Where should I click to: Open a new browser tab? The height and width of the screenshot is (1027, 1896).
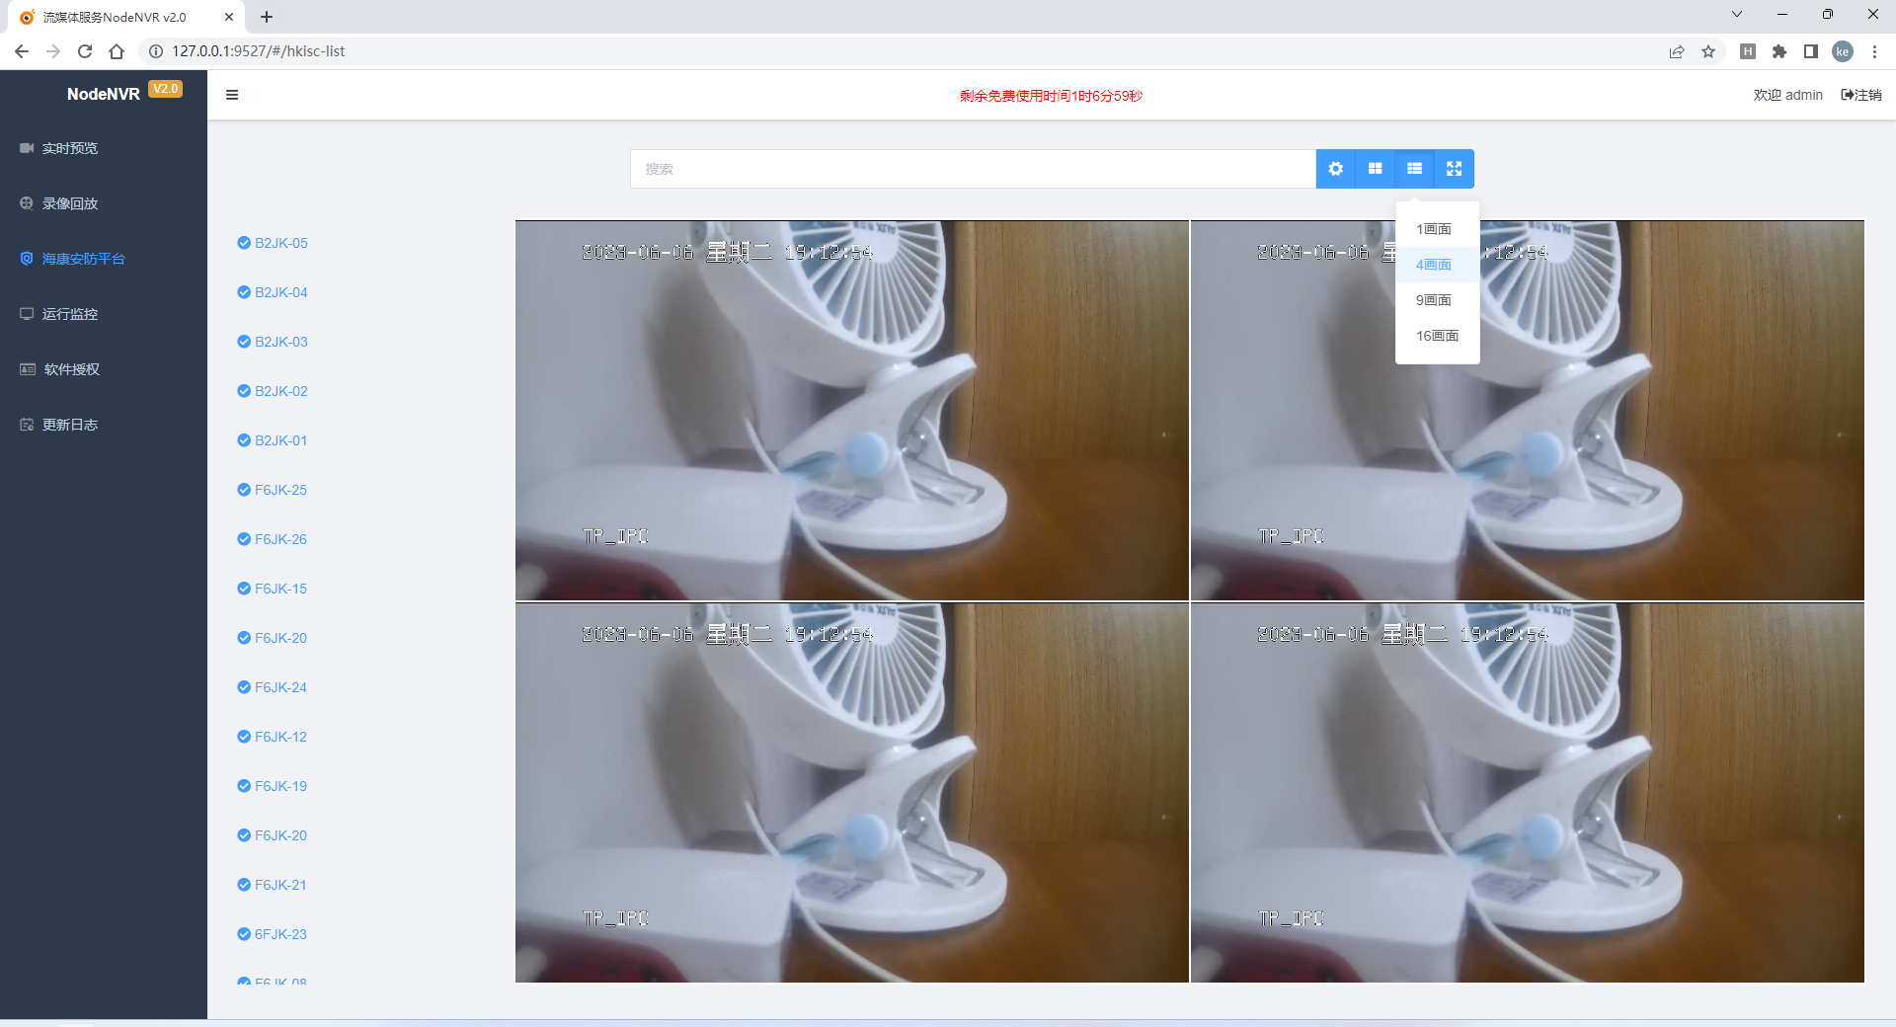click(x=267, y=17)
